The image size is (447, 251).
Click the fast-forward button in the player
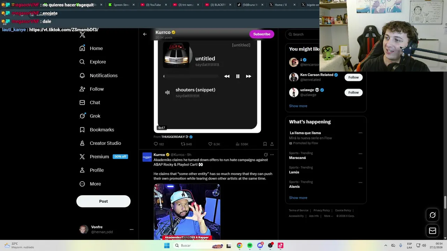click(x=249, y=76)
